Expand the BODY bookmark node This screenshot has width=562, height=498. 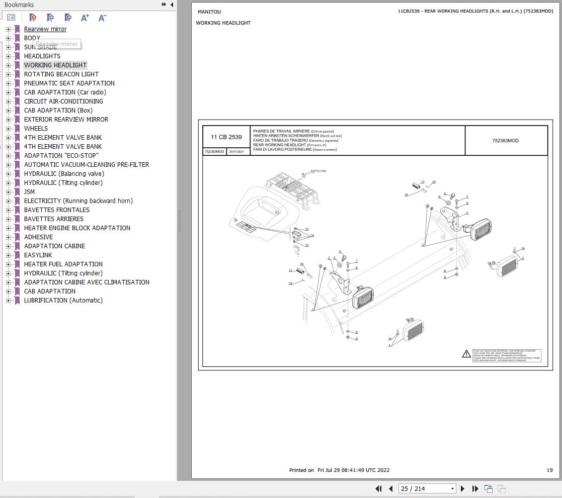8,38
